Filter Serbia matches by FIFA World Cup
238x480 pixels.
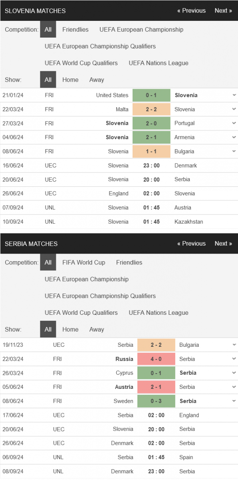(84, 262)
